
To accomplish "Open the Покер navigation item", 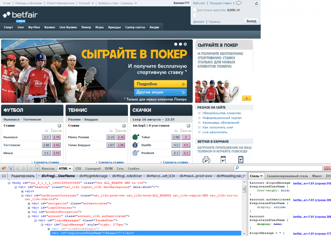I will click(86, 27).
